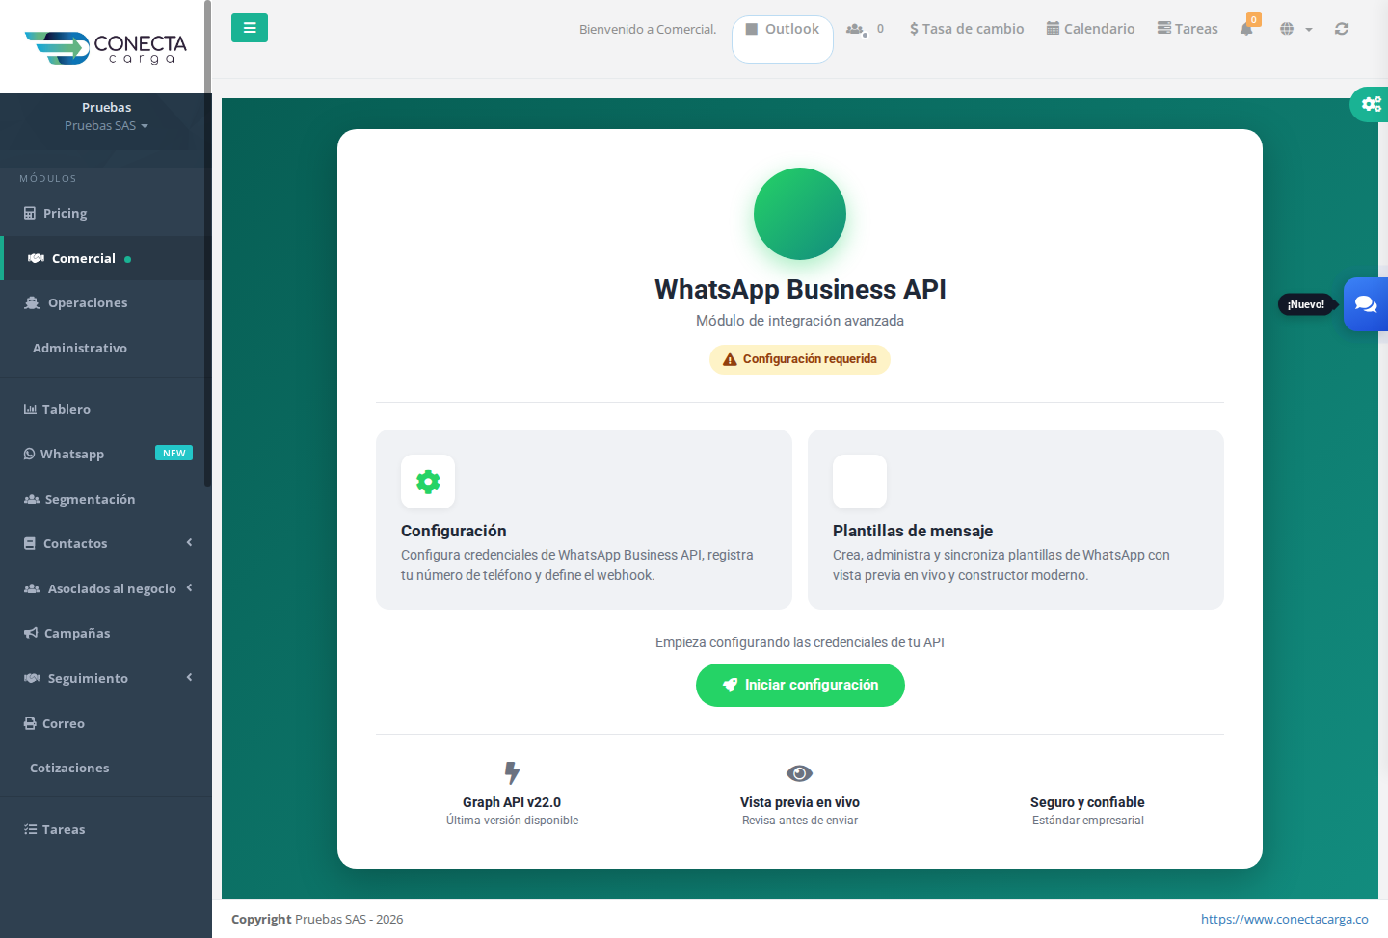Image resolution: width=1388 pixels, height=938 pixels.
Task: Click the Plantillas de mensaje card icon
Action: click(x=860, y=482)
